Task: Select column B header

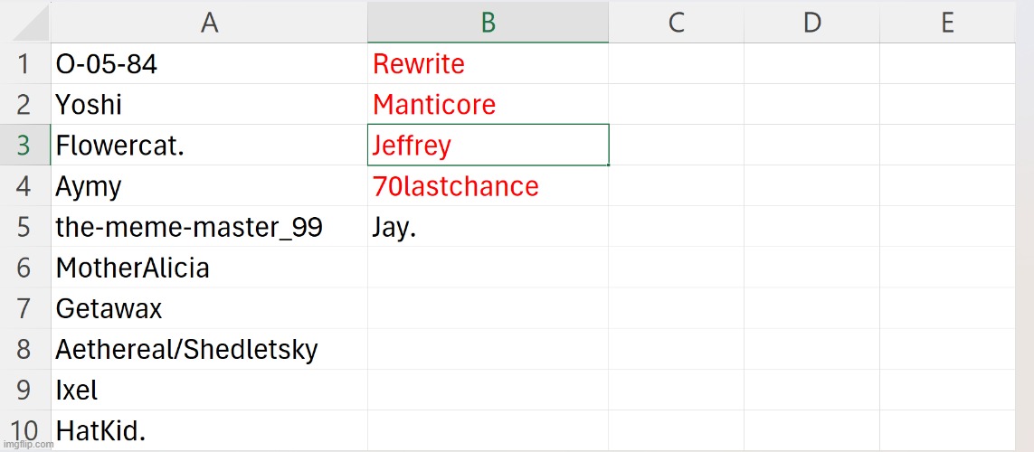Action: click(488, 23)
